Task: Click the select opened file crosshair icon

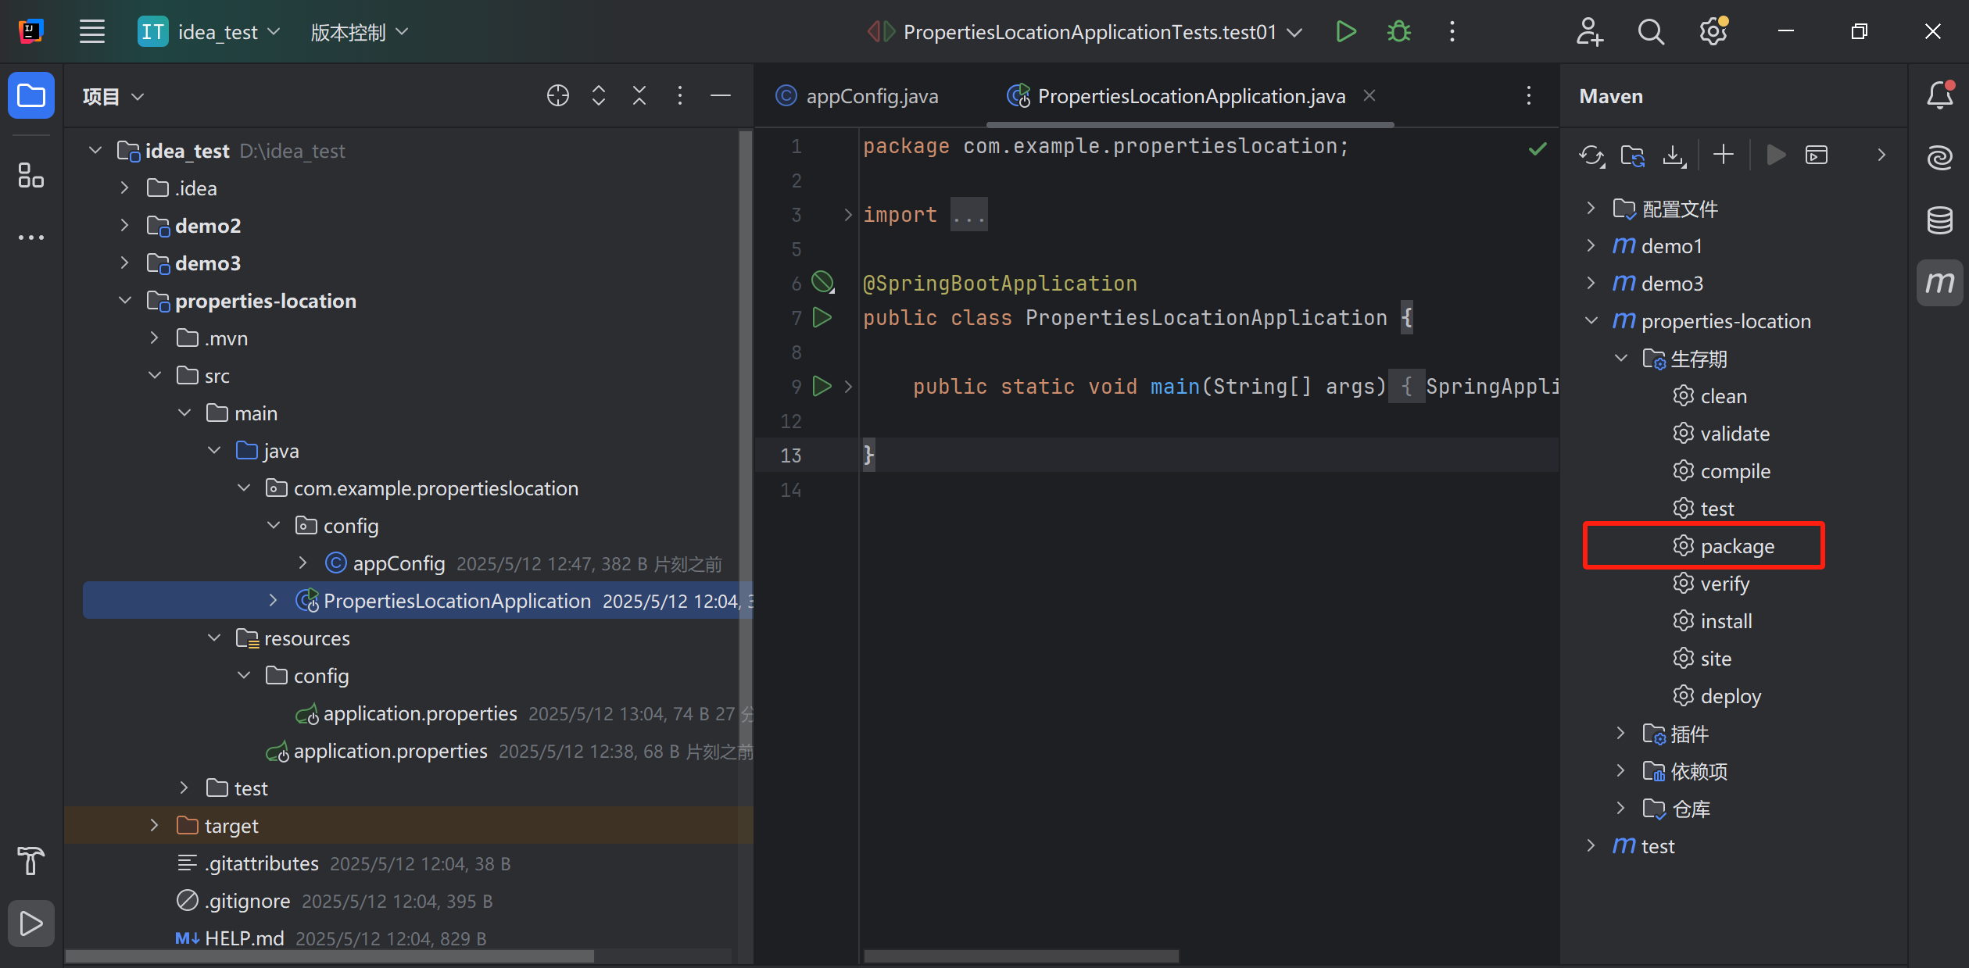Action: click(557, 96)
